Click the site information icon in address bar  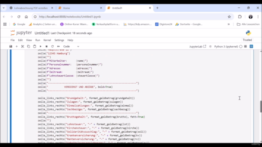pos(35,17)
